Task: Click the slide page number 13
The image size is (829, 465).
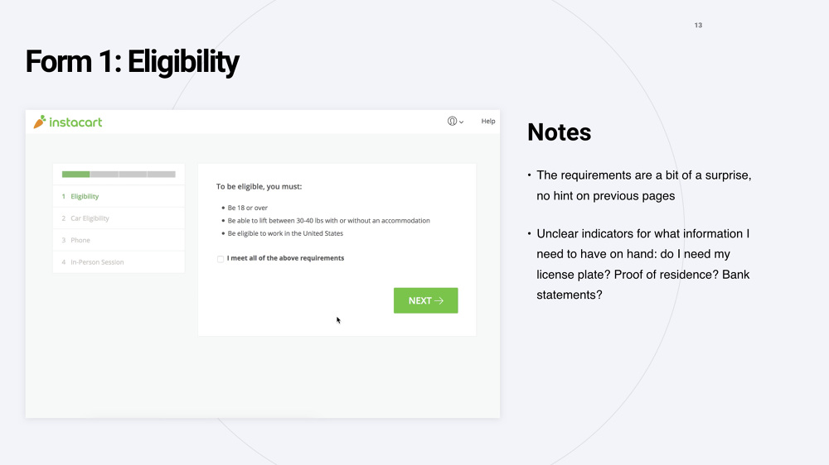Action: 698,26
